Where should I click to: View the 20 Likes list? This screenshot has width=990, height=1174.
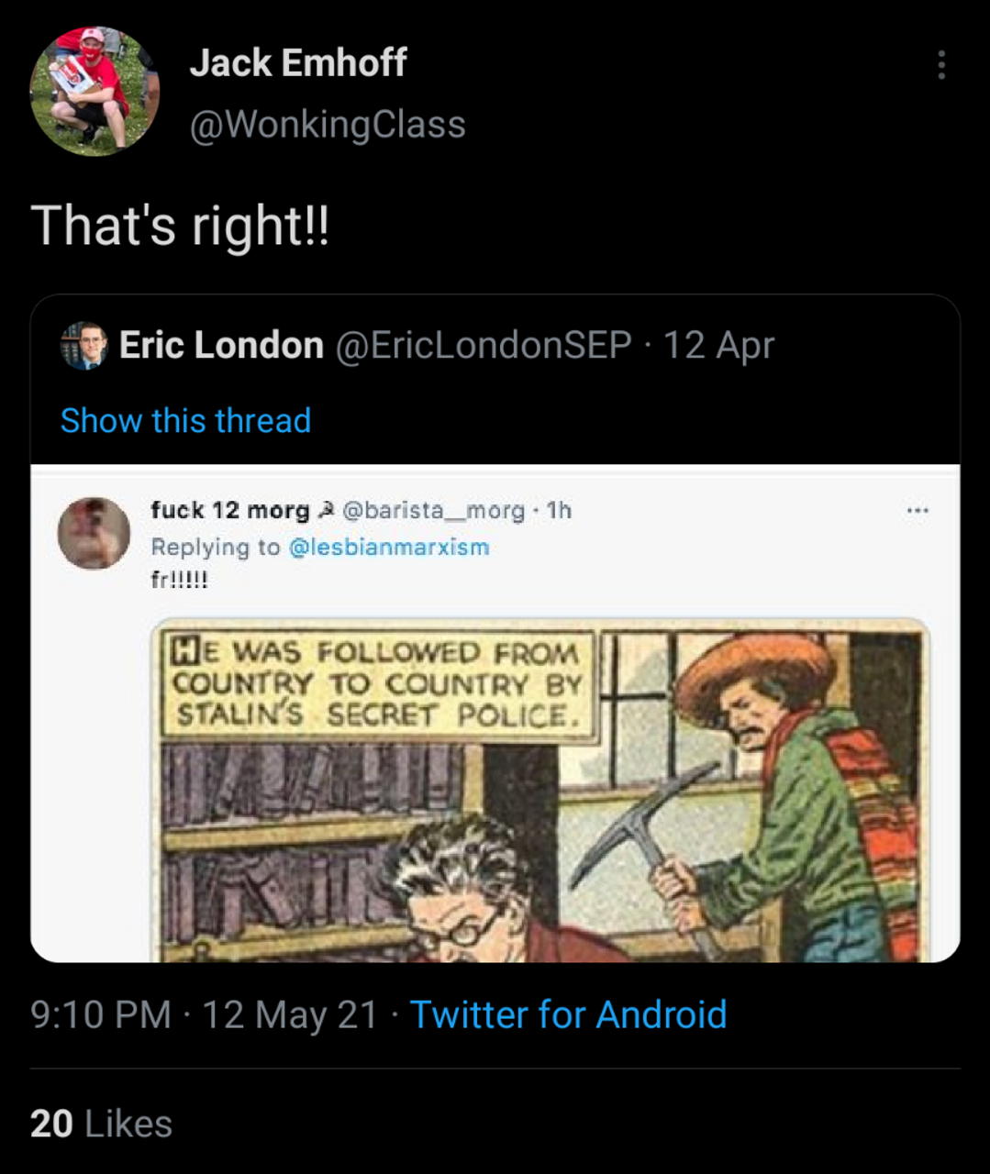[x=101, y=1124]
